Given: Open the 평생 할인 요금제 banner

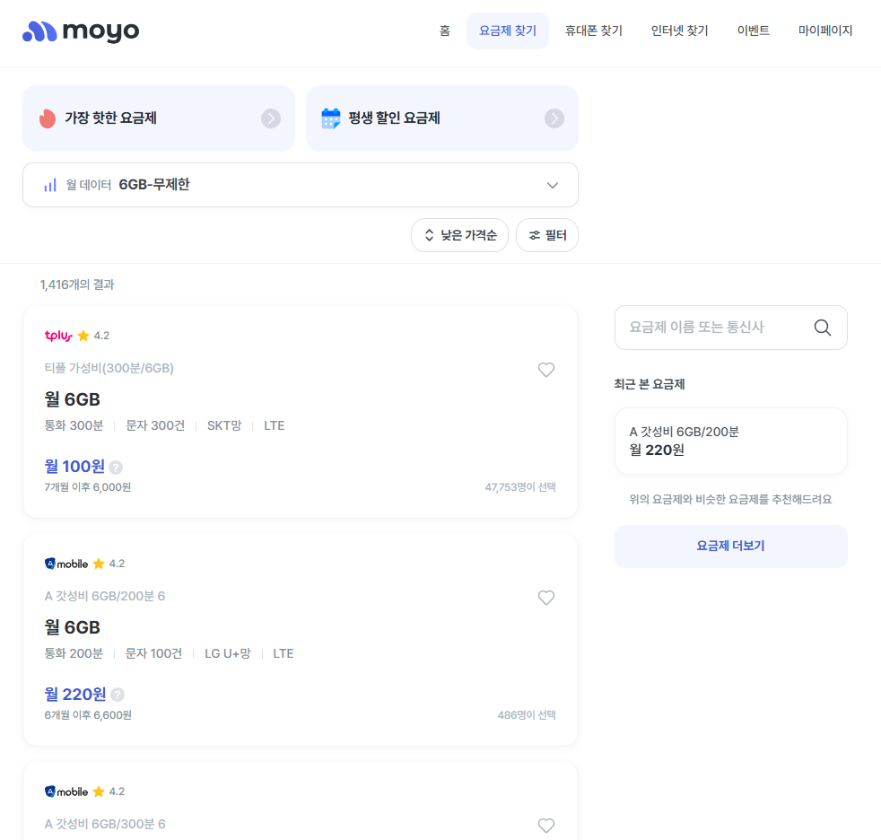Looking at the screenshot, I should (442, 118).
